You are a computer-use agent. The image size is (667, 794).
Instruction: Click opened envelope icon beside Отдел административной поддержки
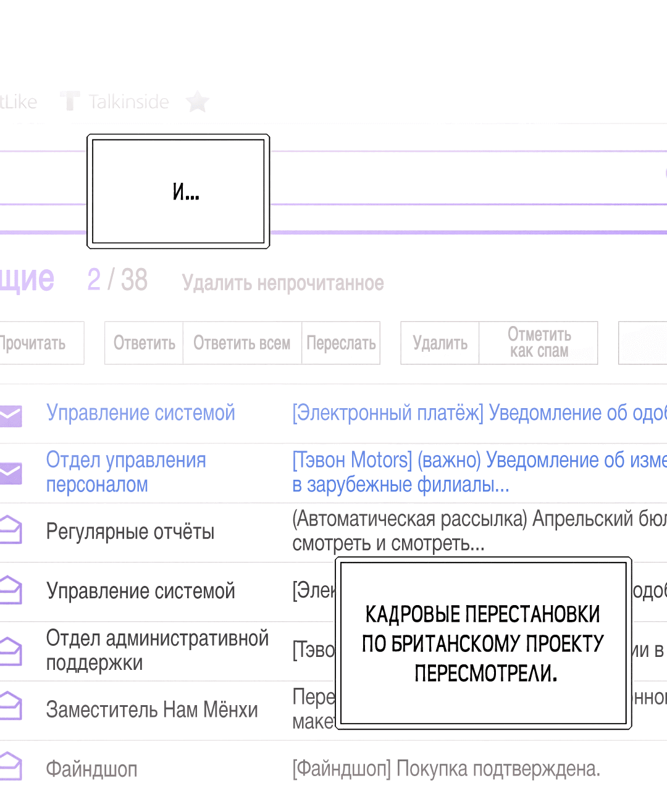10,650
